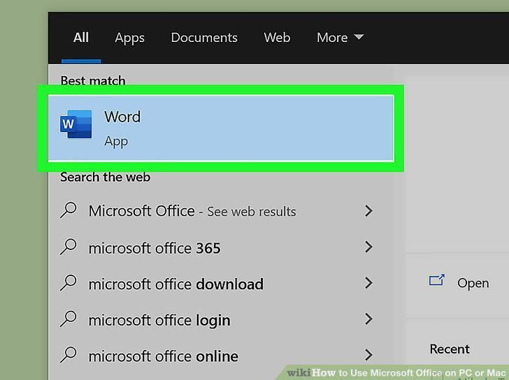Click the Best match heading
This screenshot has width=509, height=380.
pyautogui.click(x=93, y=80)
